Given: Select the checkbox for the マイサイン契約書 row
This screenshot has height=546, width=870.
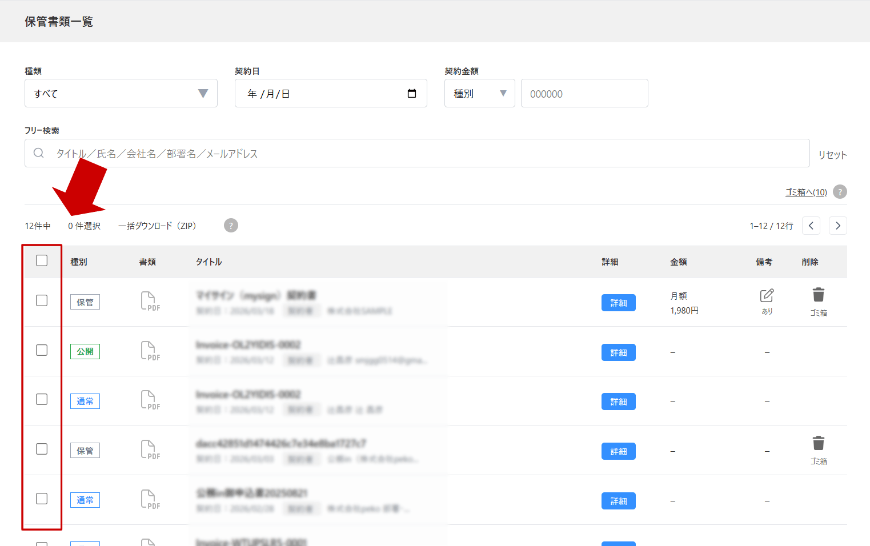Looking at the screenshot, I should click(x=42, y=300).
